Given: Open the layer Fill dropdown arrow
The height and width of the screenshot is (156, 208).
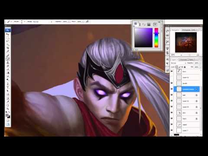Looking at the screenshot, I should [x=200, y=67].
